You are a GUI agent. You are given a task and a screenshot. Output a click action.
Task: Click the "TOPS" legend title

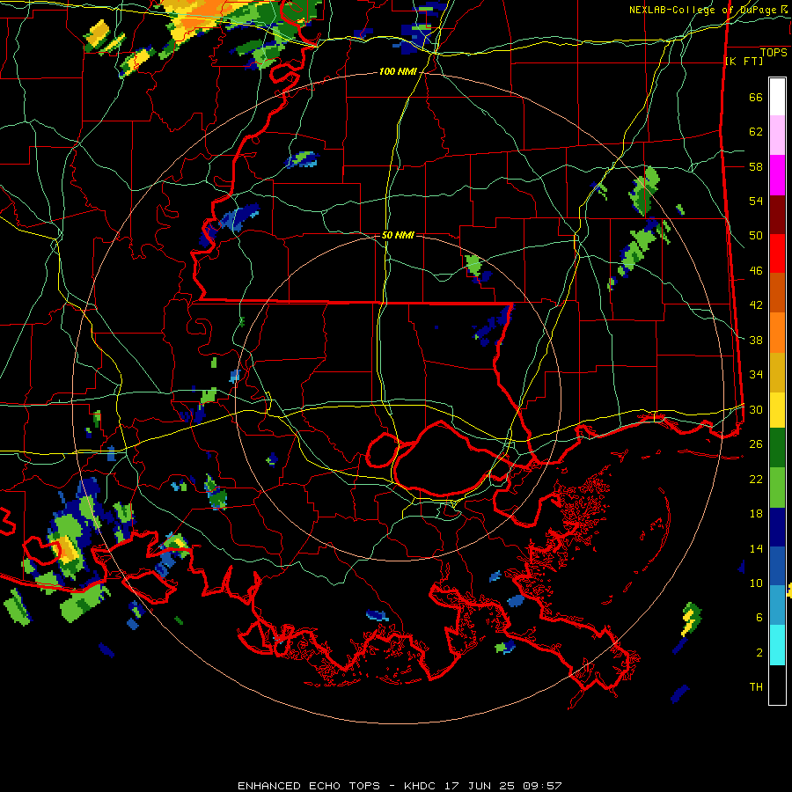pyautogui.click(x=774, y=53)
